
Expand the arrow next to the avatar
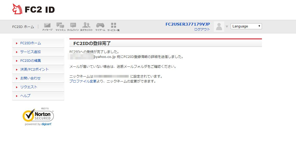coord(227,26)
